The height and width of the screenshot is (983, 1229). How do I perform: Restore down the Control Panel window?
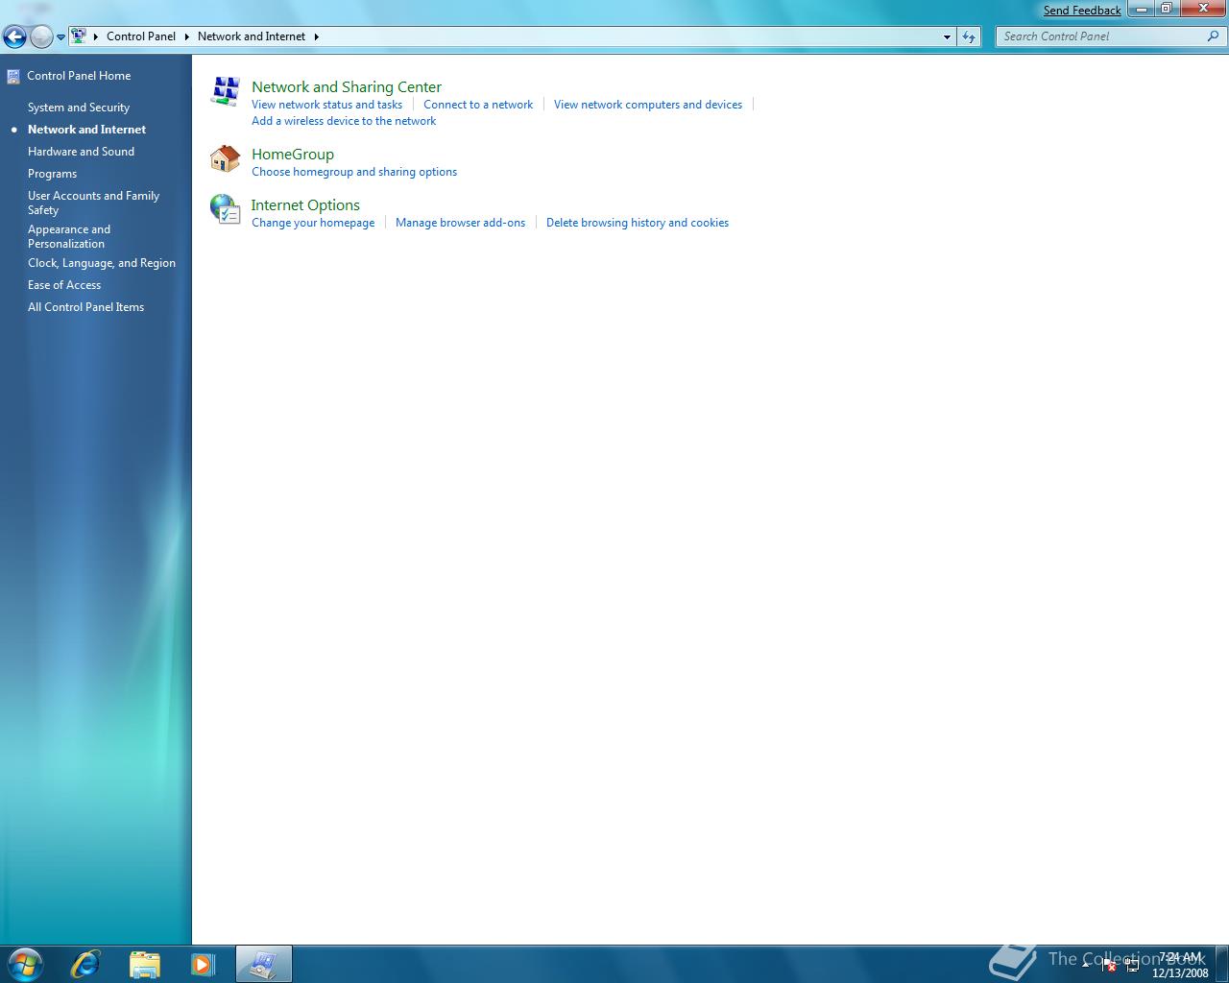coord(1166,10)
